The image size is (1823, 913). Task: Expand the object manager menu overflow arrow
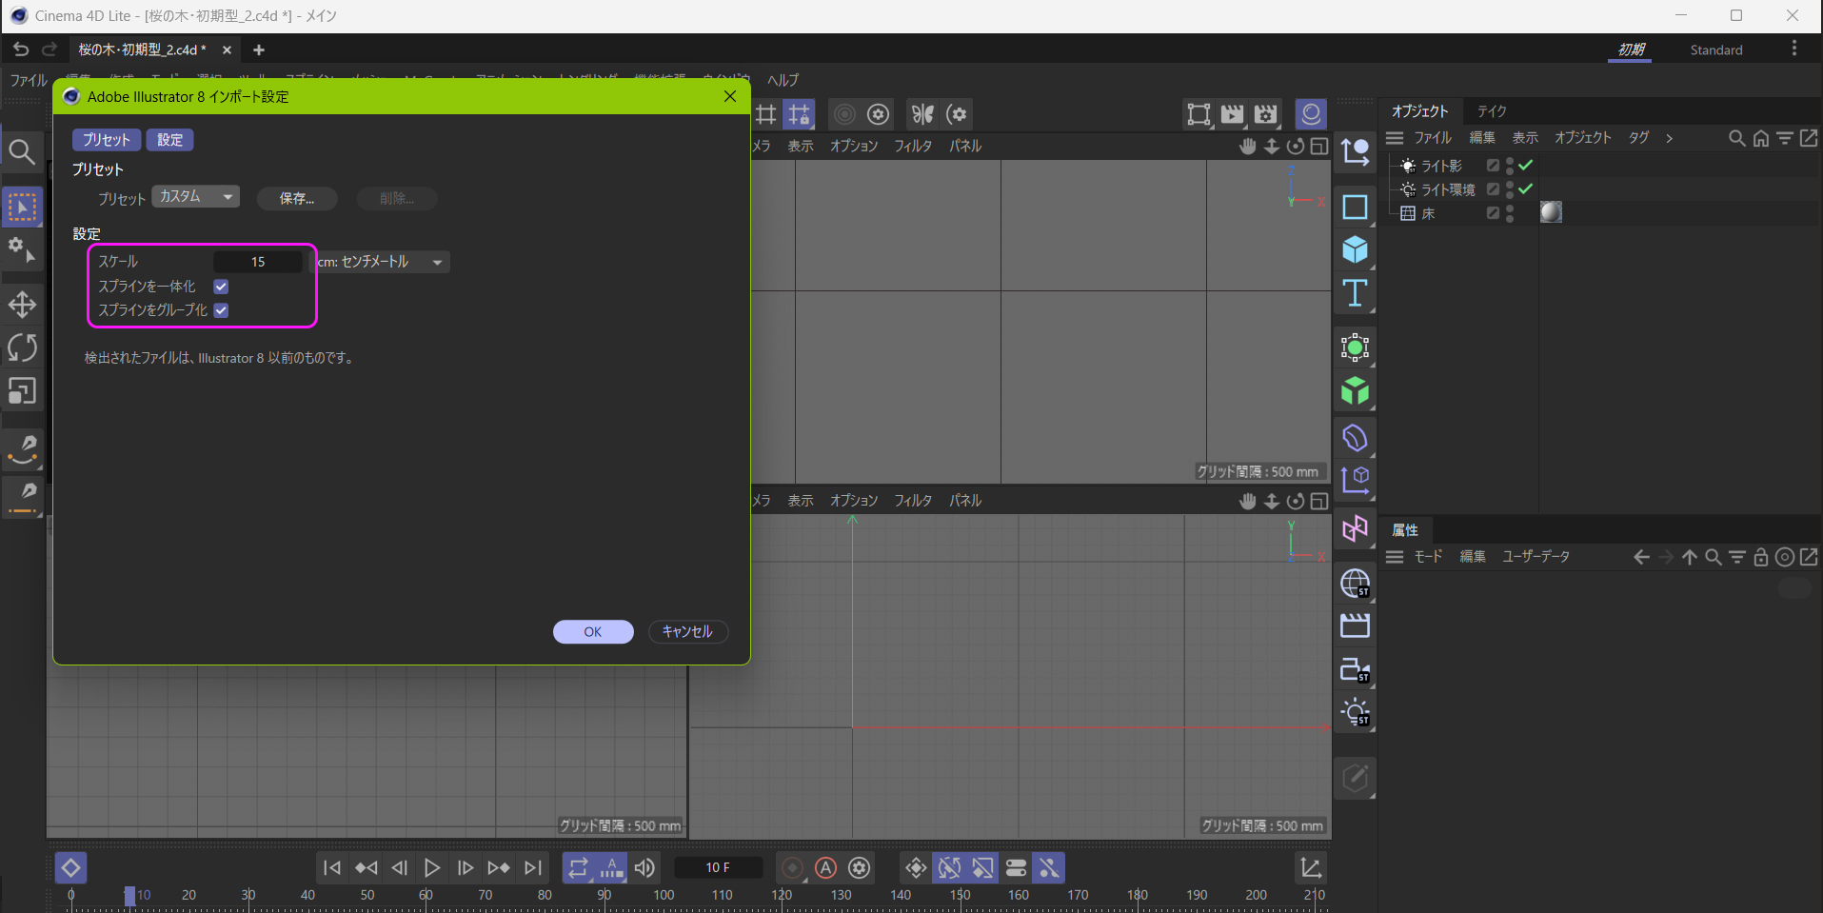[x=1669, y=138]
